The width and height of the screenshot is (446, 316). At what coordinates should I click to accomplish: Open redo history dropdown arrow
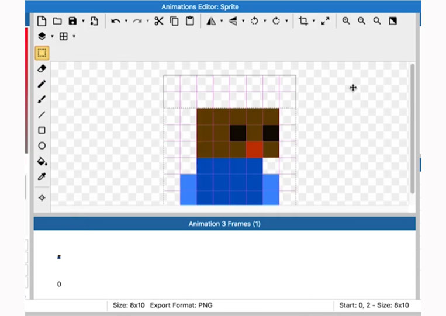(x=148, y=21)
